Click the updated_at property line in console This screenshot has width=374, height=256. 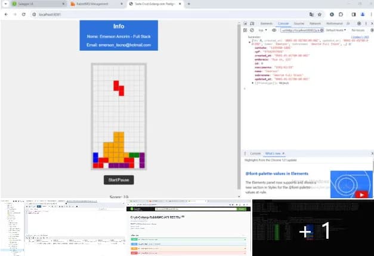(x=282, y=79)
